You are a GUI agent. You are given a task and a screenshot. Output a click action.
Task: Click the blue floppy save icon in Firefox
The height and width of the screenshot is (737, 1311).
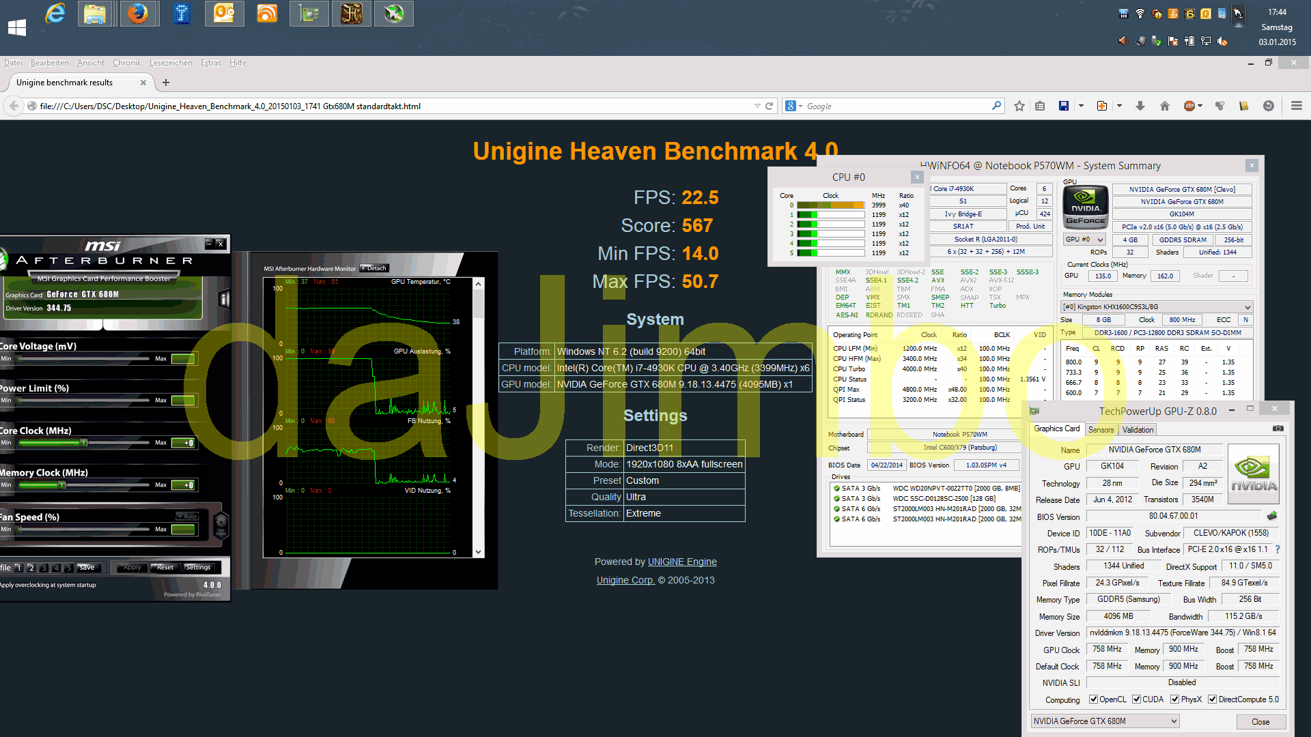pos(1063,106)
